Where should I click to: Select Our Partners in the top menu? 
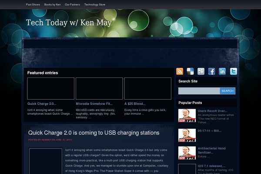click(x=72, y=5)
